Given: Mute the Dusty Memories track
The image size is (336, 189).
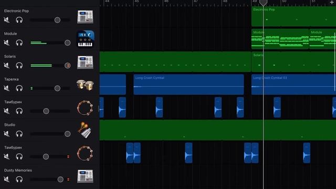Looking at the screenshot, I should point(7,179).
